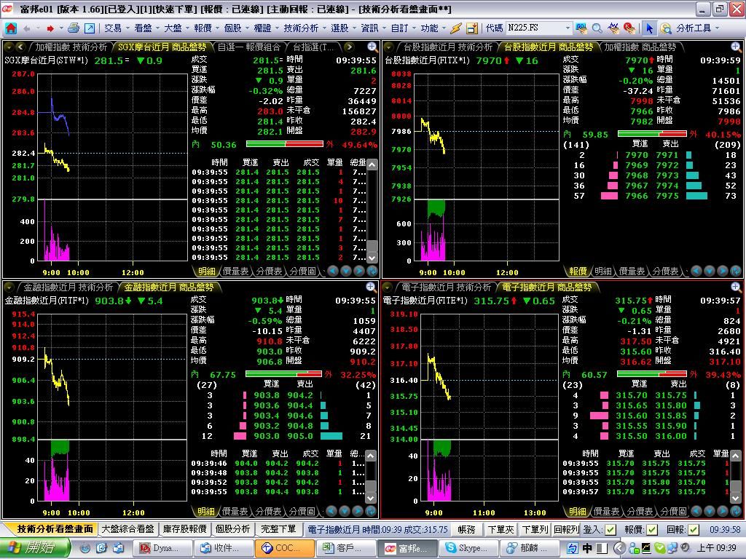
Task: Open the 看盤 dropdown menu
Action: click(146, 28)
